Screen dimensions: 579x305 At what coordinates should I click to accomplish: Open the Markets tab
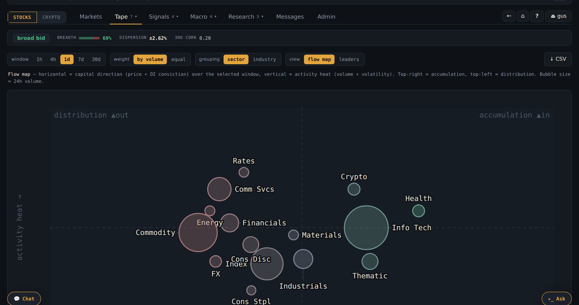91,17
